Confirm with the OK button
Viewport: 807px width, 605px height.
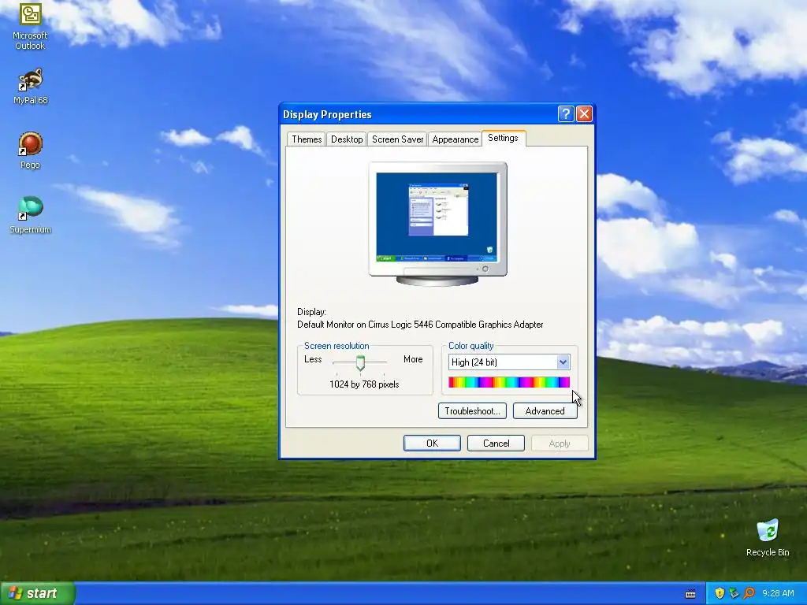pos(432,443)
